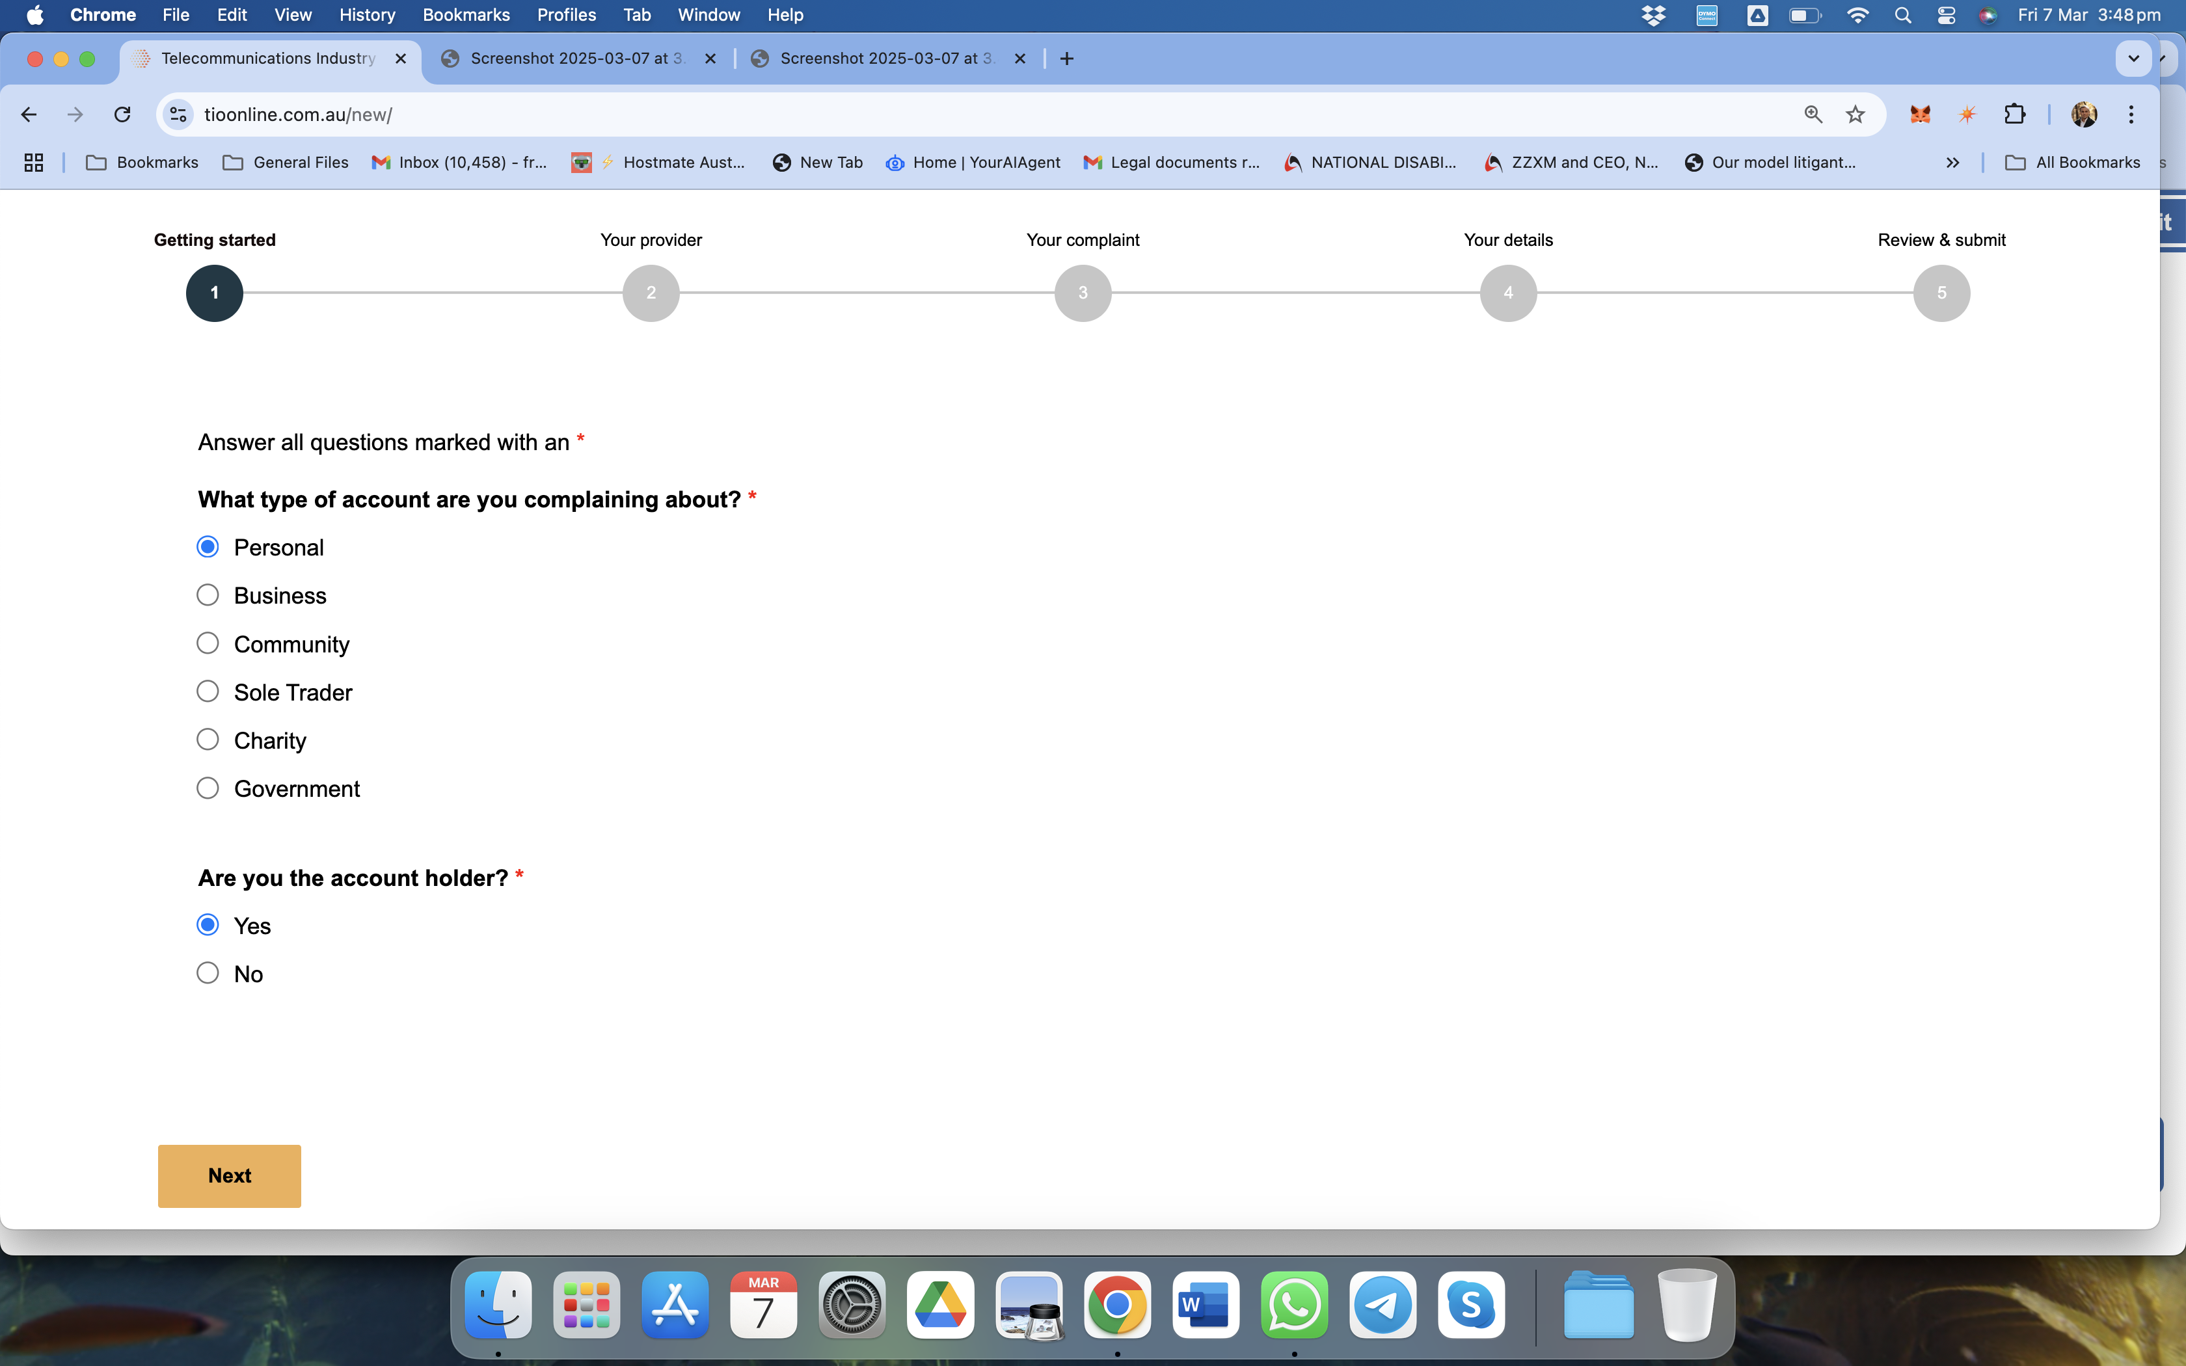
Task: Select No for account holder
Action: (208, 973)
